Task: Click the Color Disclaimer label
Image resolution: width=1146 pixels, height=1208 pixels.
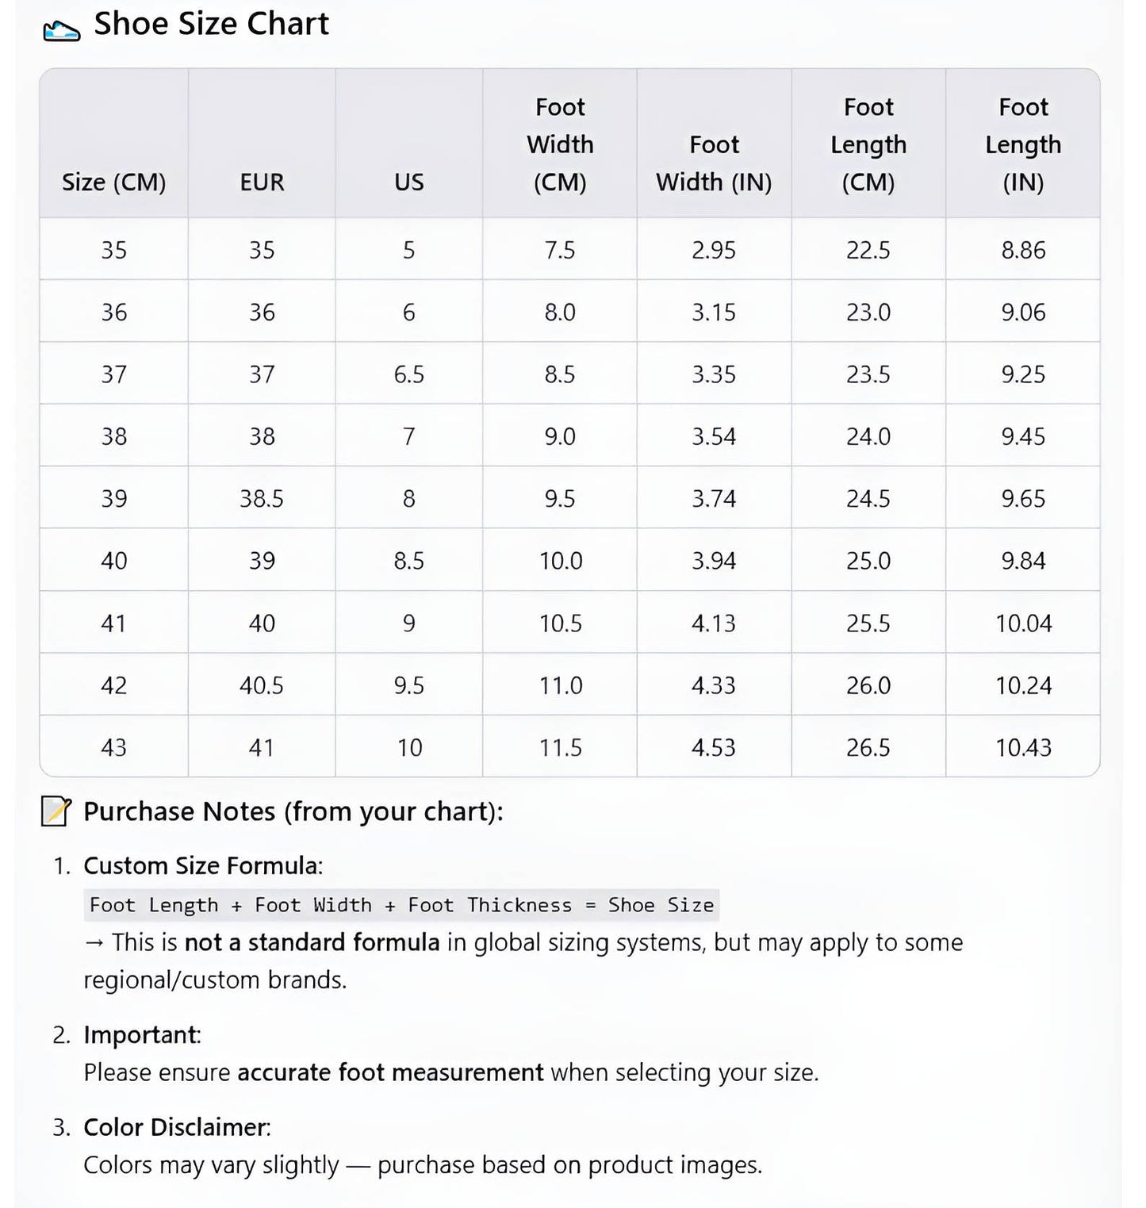Action: [176, 1127]
